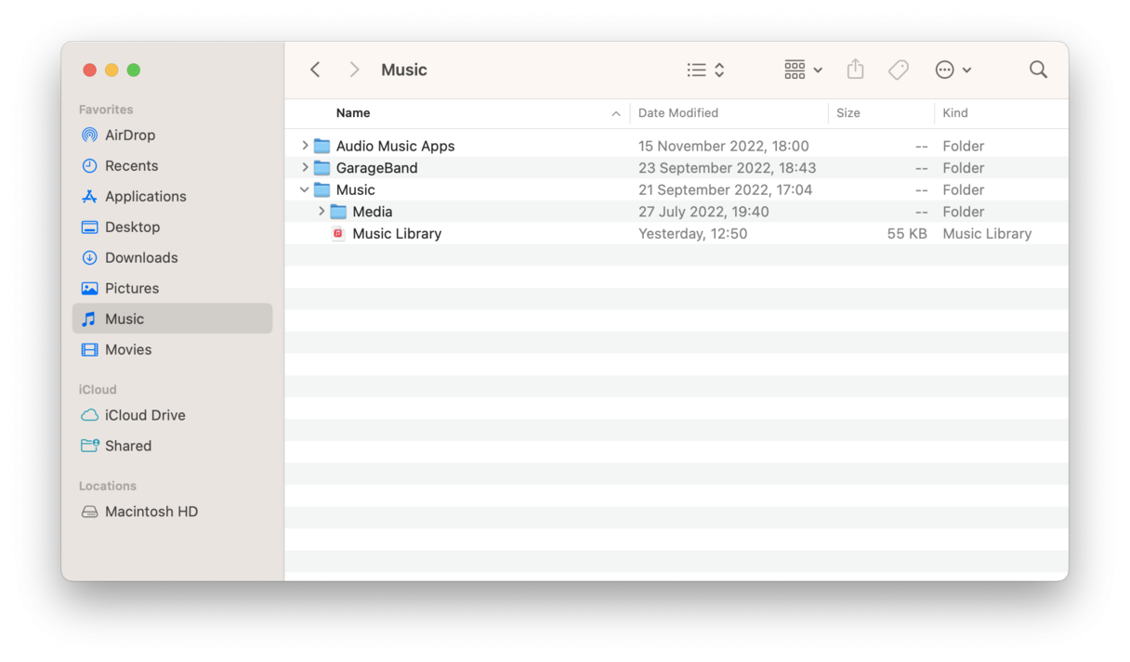
Task: Expand the Media subfolder
Action: [321, 211]
